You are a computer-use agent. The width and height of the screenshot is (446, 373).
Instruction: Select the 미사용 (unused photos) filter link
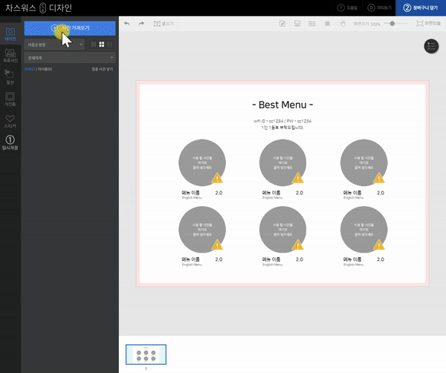click(45, 69)
